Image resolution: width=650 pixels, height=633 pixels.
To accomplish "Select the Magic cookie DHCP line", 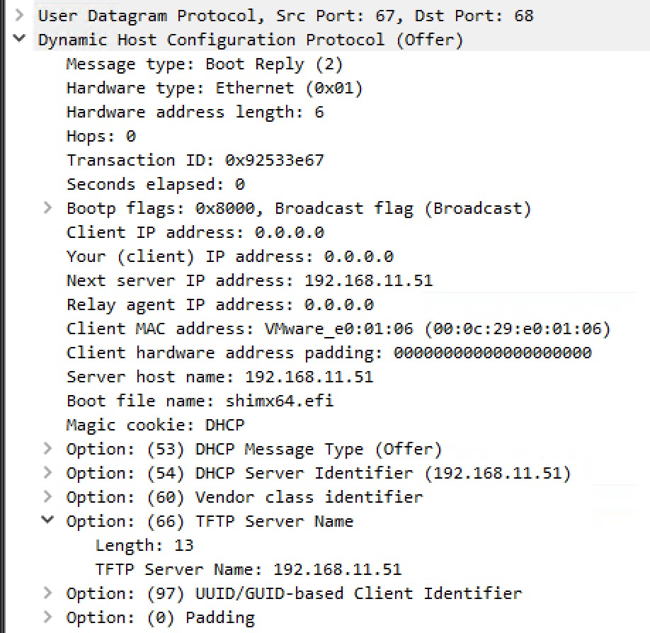I will pyautogui.click(x=156, y=424).
